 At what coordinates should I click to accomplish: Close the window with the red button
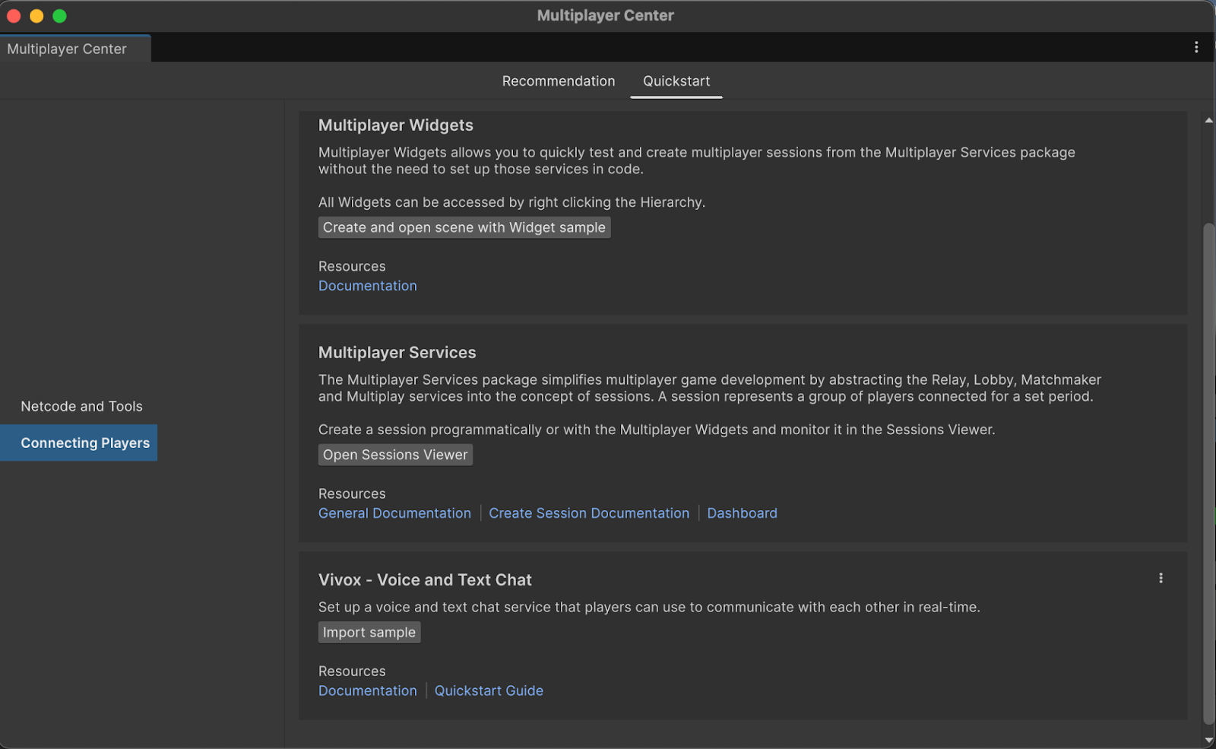tap(14, 16)
